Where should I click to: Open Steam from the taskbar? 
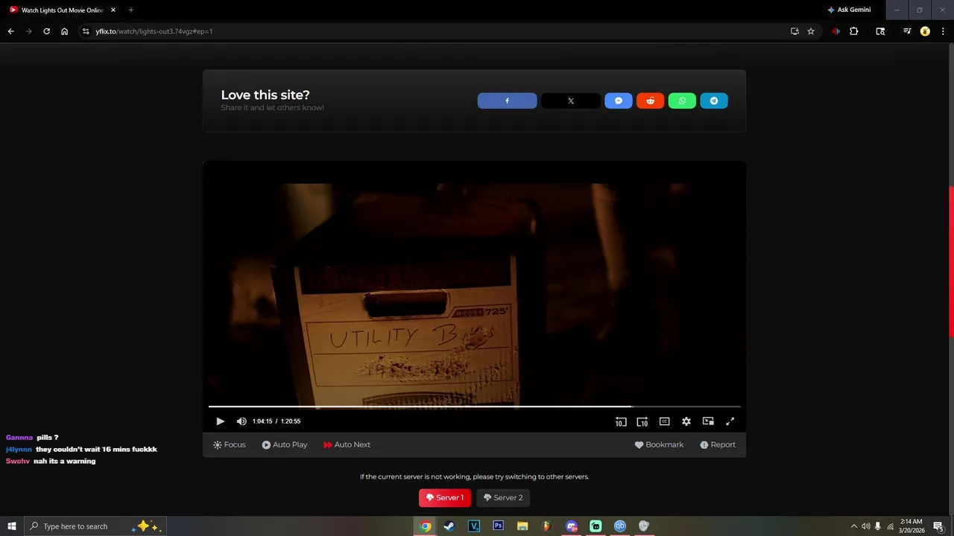click(x=449, y=526)
